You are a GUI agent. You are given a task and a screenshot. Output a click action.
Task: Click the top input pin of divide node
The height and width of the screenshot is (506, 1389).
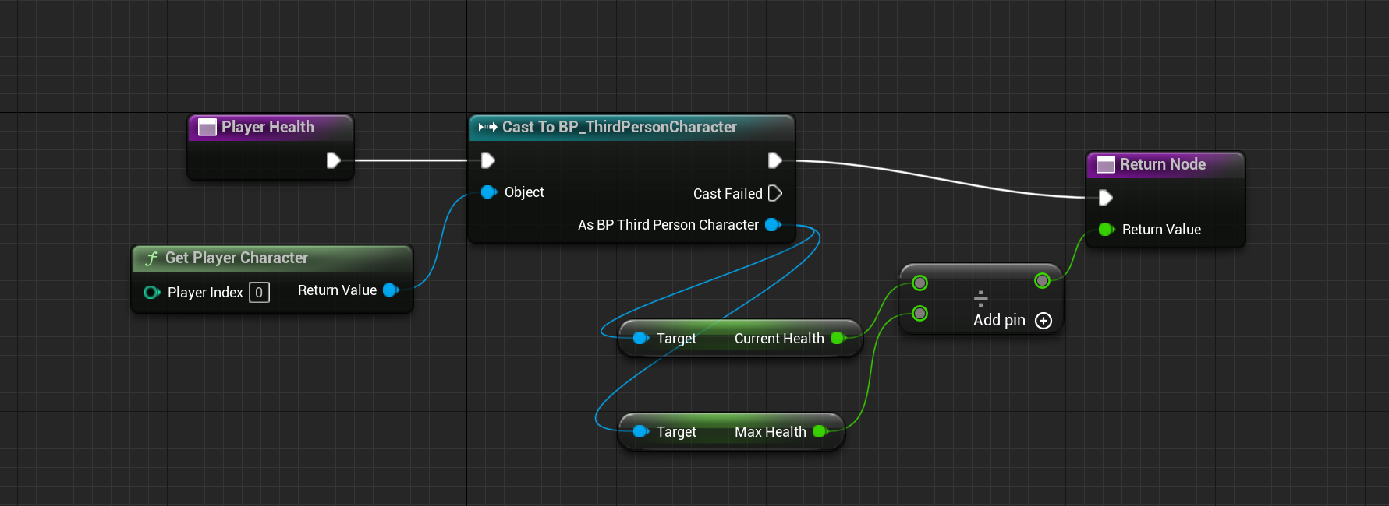(x=920, y=283)
